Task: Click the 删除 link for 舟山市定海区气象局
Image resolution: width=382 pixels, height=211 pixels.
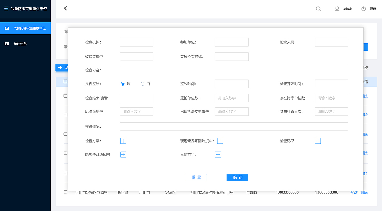Action: click(364, 192)
